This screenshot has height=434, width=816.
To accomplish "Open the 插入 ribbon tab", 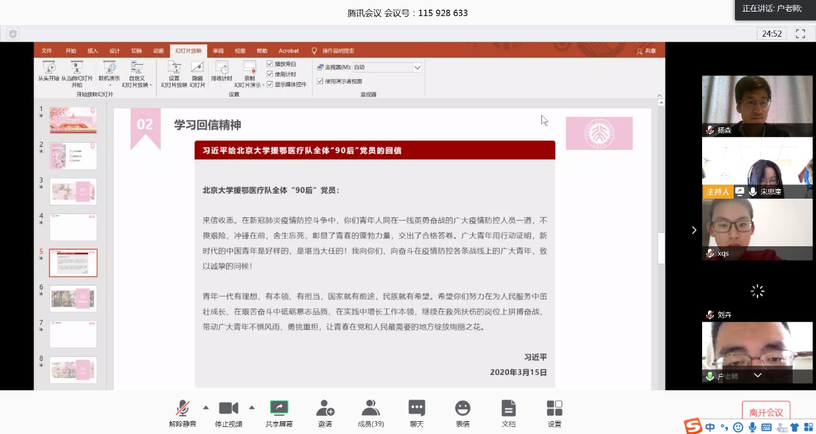I will (x=93, y=51).
